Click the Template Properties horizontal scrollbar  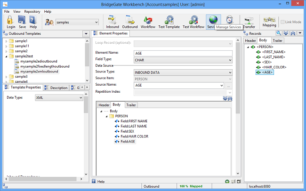click(x=42, y=179)
